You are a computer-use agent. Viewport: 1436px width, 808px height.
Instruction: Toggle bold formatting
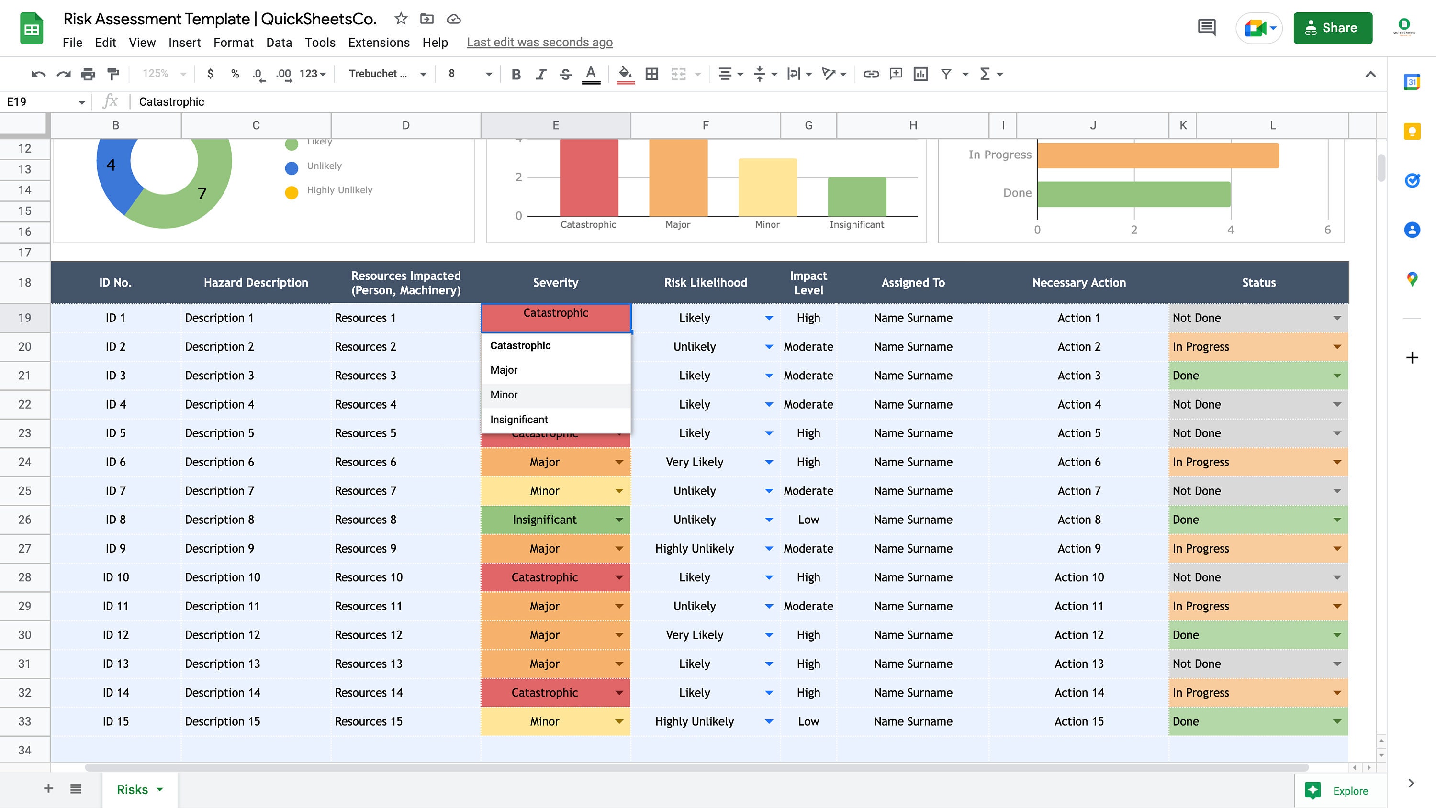pos(515,73)
